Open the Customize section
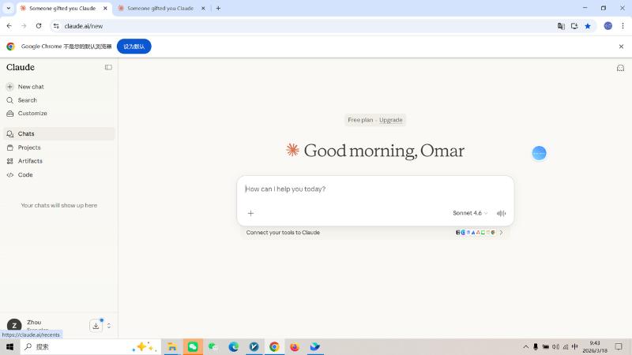 click(32, 114)
